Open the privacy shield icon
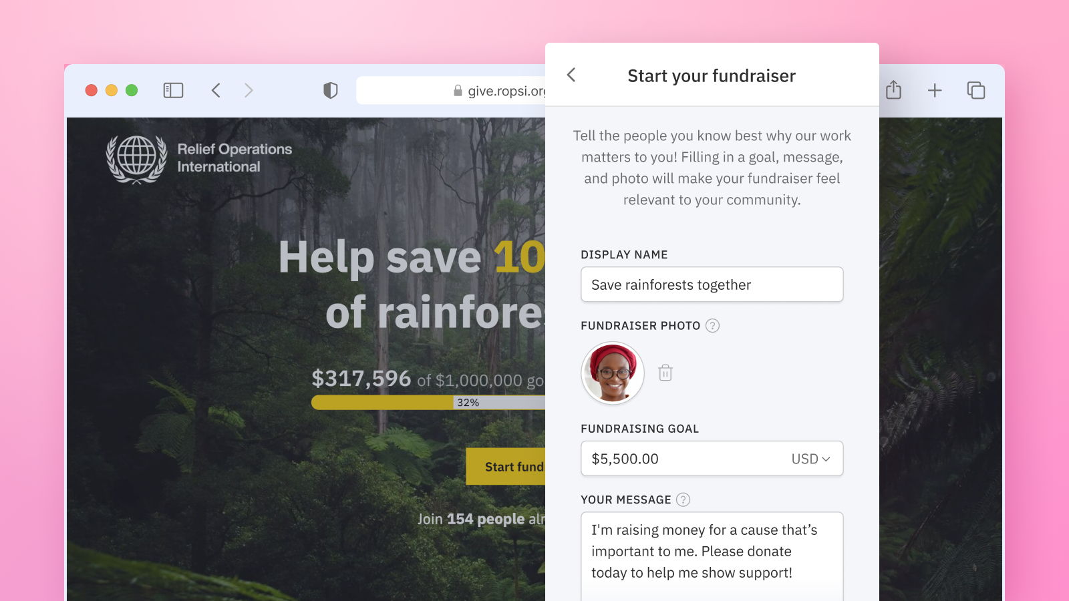 click(330, 90)
